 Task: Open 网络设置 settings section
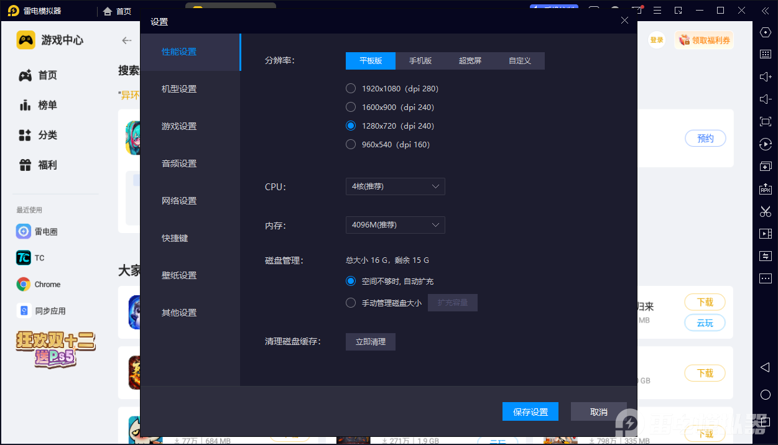tap(190, 201)
